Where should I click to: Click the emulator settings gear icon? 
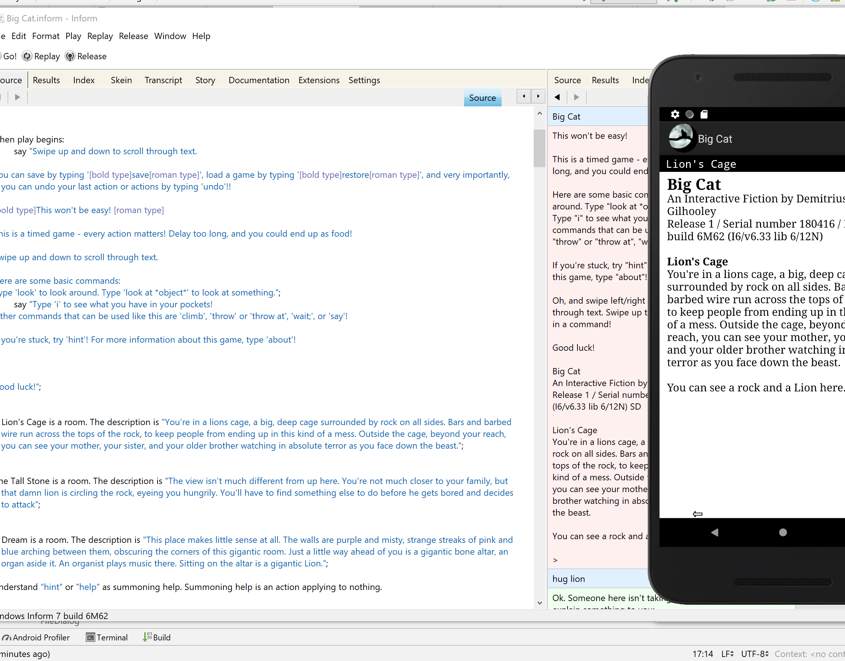click(x=675, y=114)
